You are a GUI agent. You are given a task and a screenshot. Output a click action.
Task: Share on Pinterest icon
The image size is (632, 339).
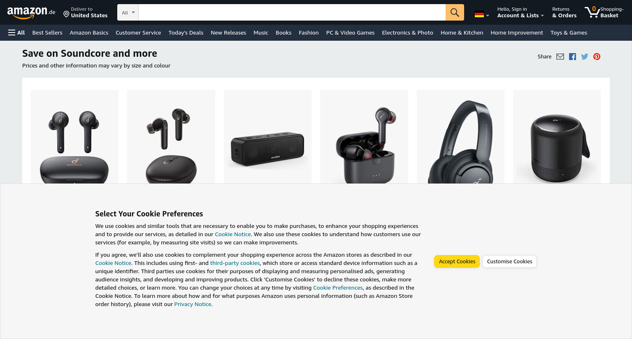pos(597,57)
